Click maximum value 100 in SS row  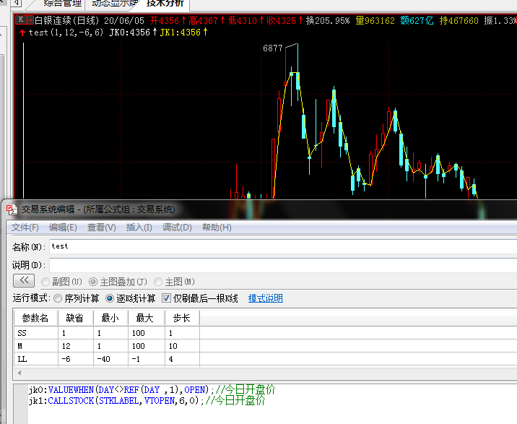coord(146,333)
